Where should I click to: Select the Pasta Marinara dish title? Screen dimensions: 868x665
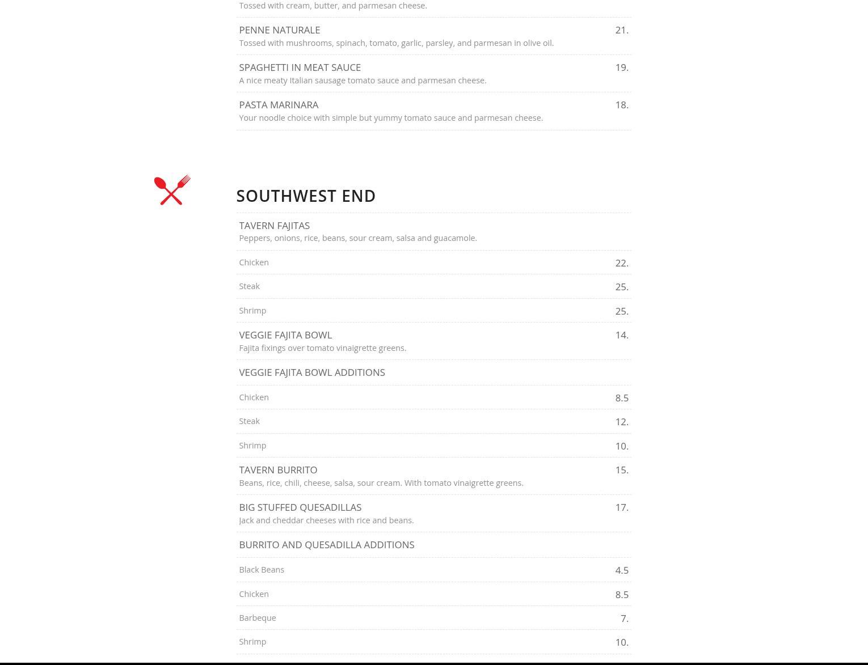click(x=279, y=105)
